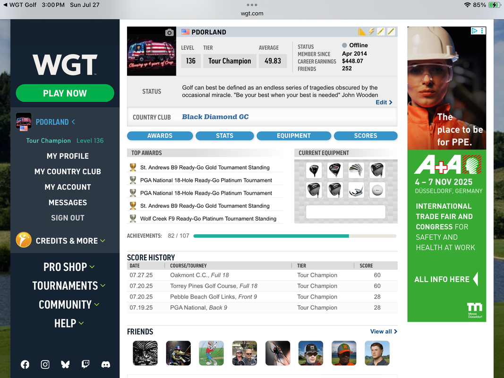This screenshot has height=378, width=504.
Task: Open the Twitch social icon
Action: click(85, 364)
